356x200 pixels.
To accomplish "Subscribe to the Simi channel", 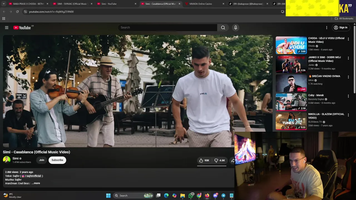I will 57,160.
